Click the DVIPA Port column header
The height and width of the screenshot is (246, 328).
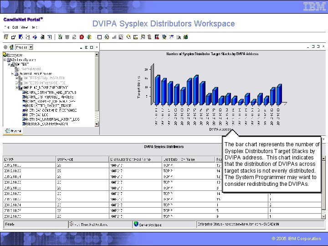82,159
